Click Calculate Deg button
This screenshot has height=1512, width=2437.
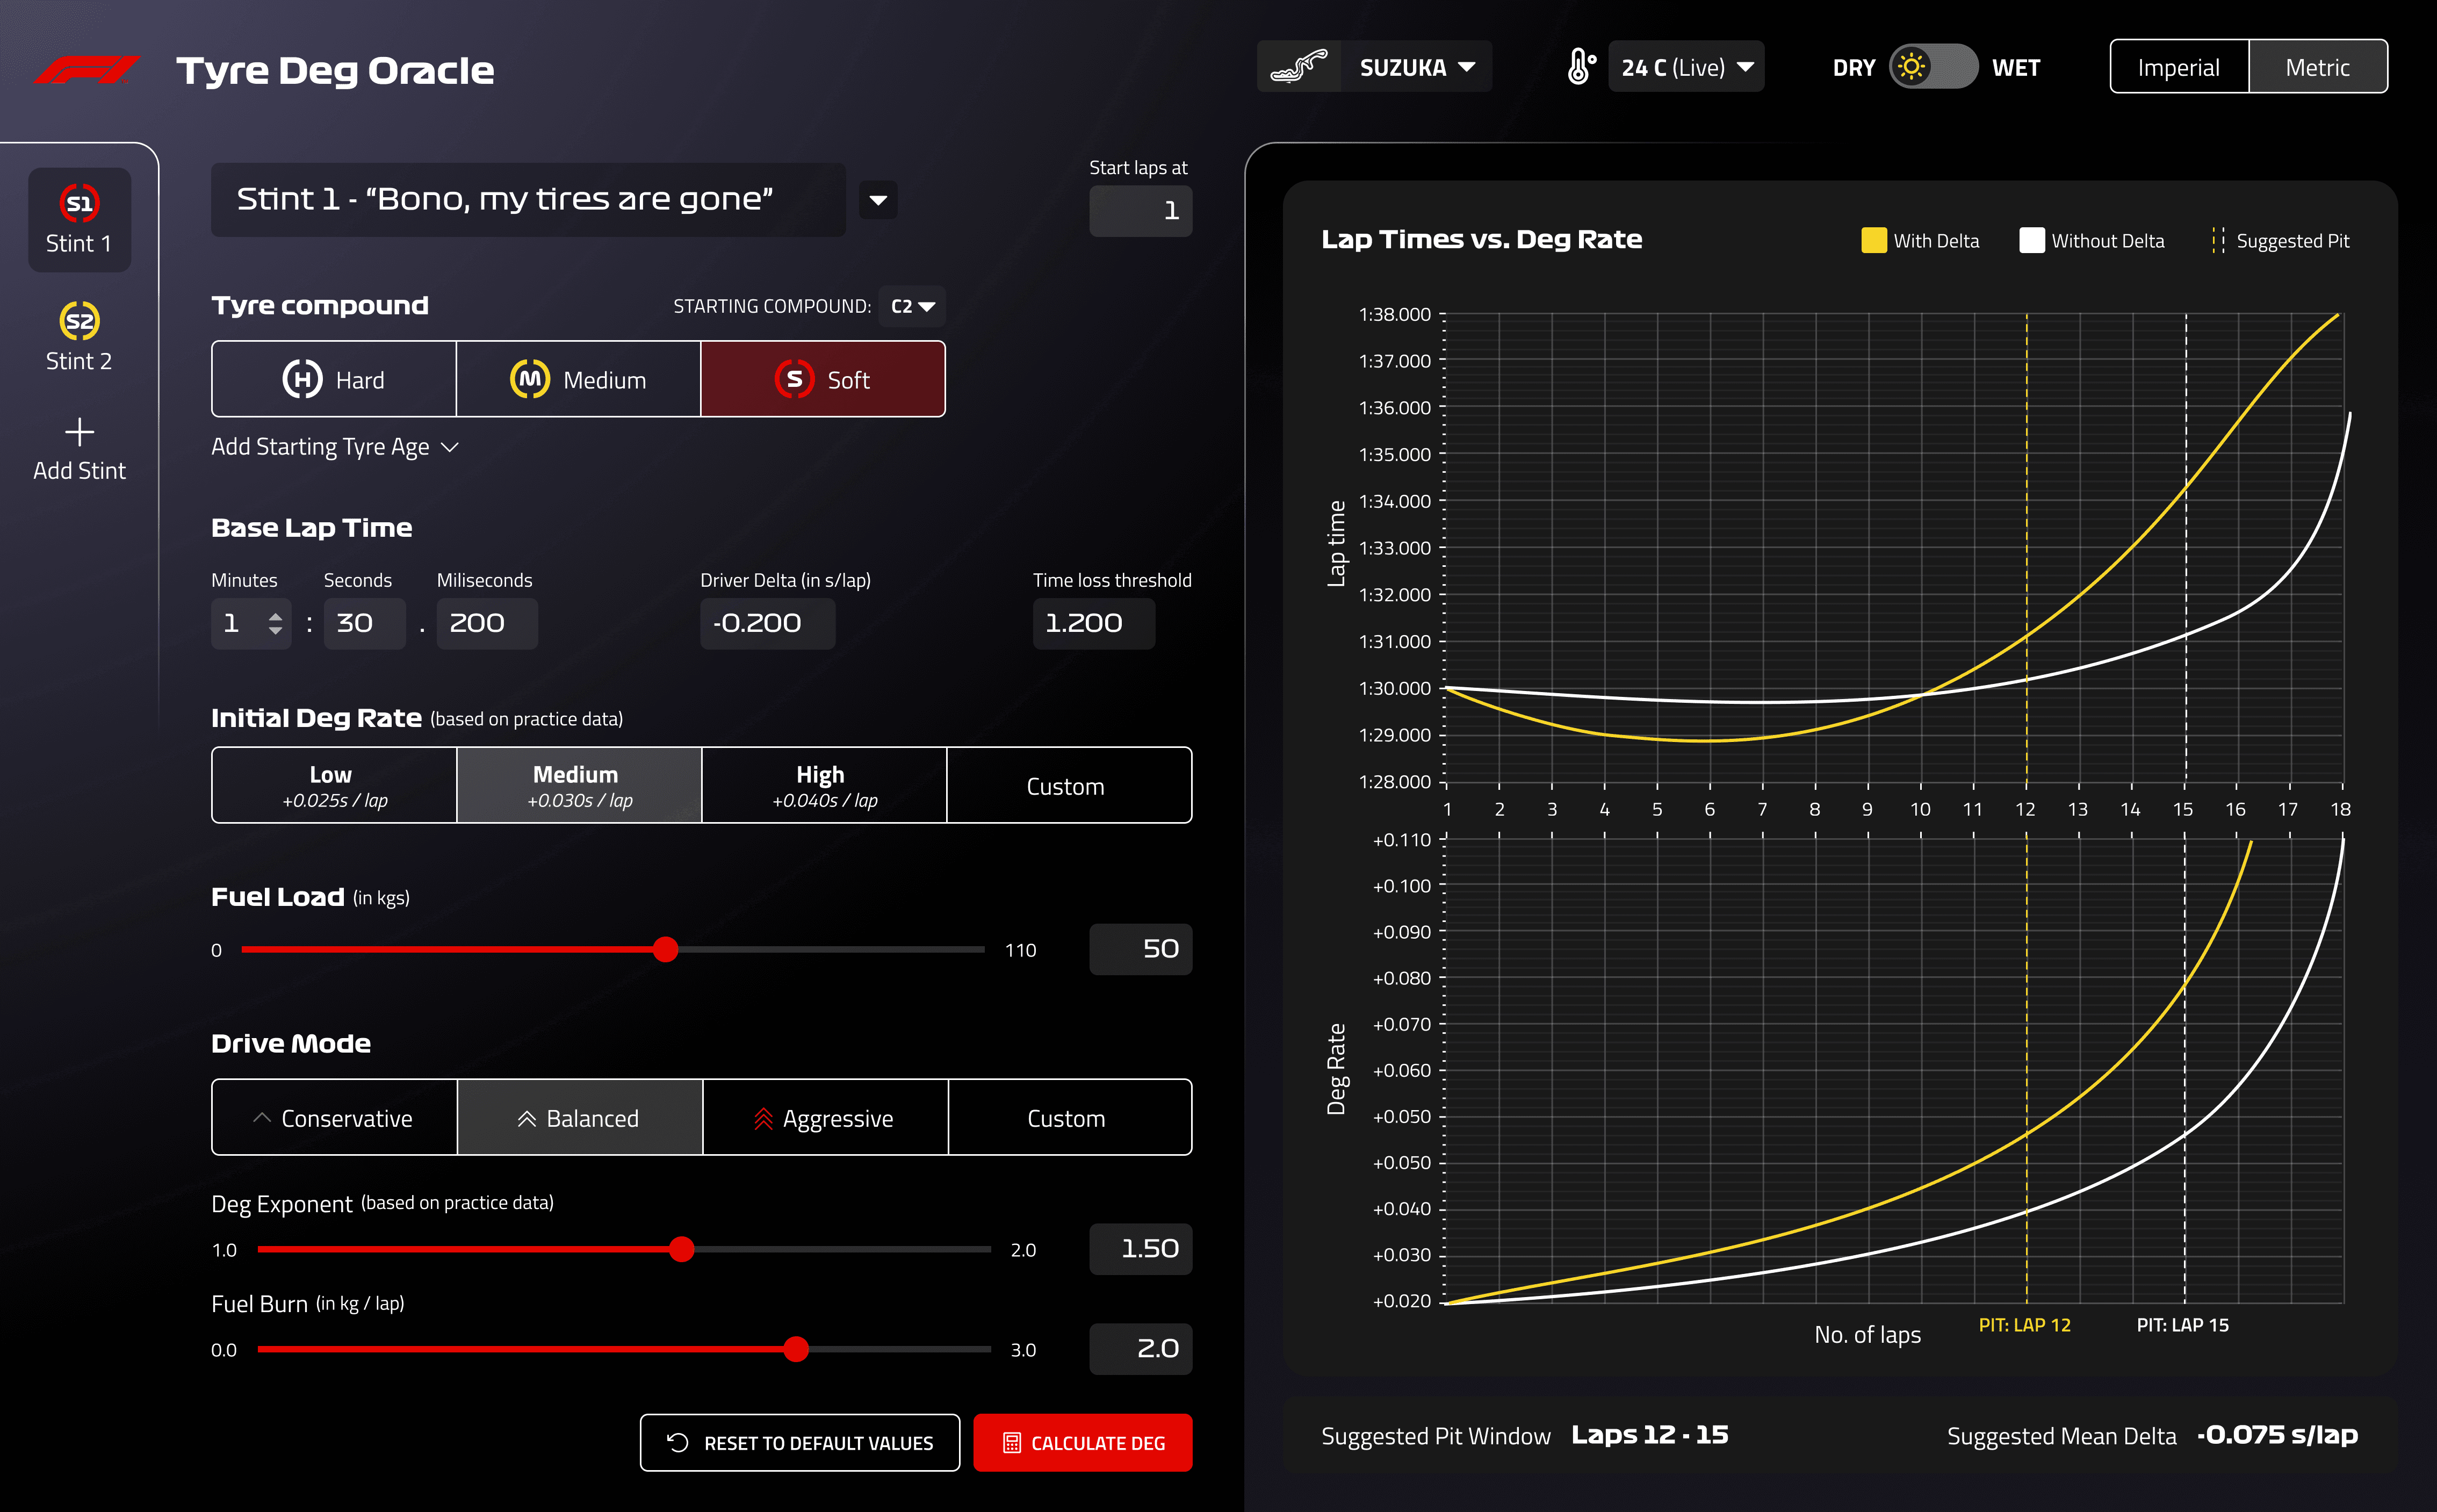click(1083, 1442)
